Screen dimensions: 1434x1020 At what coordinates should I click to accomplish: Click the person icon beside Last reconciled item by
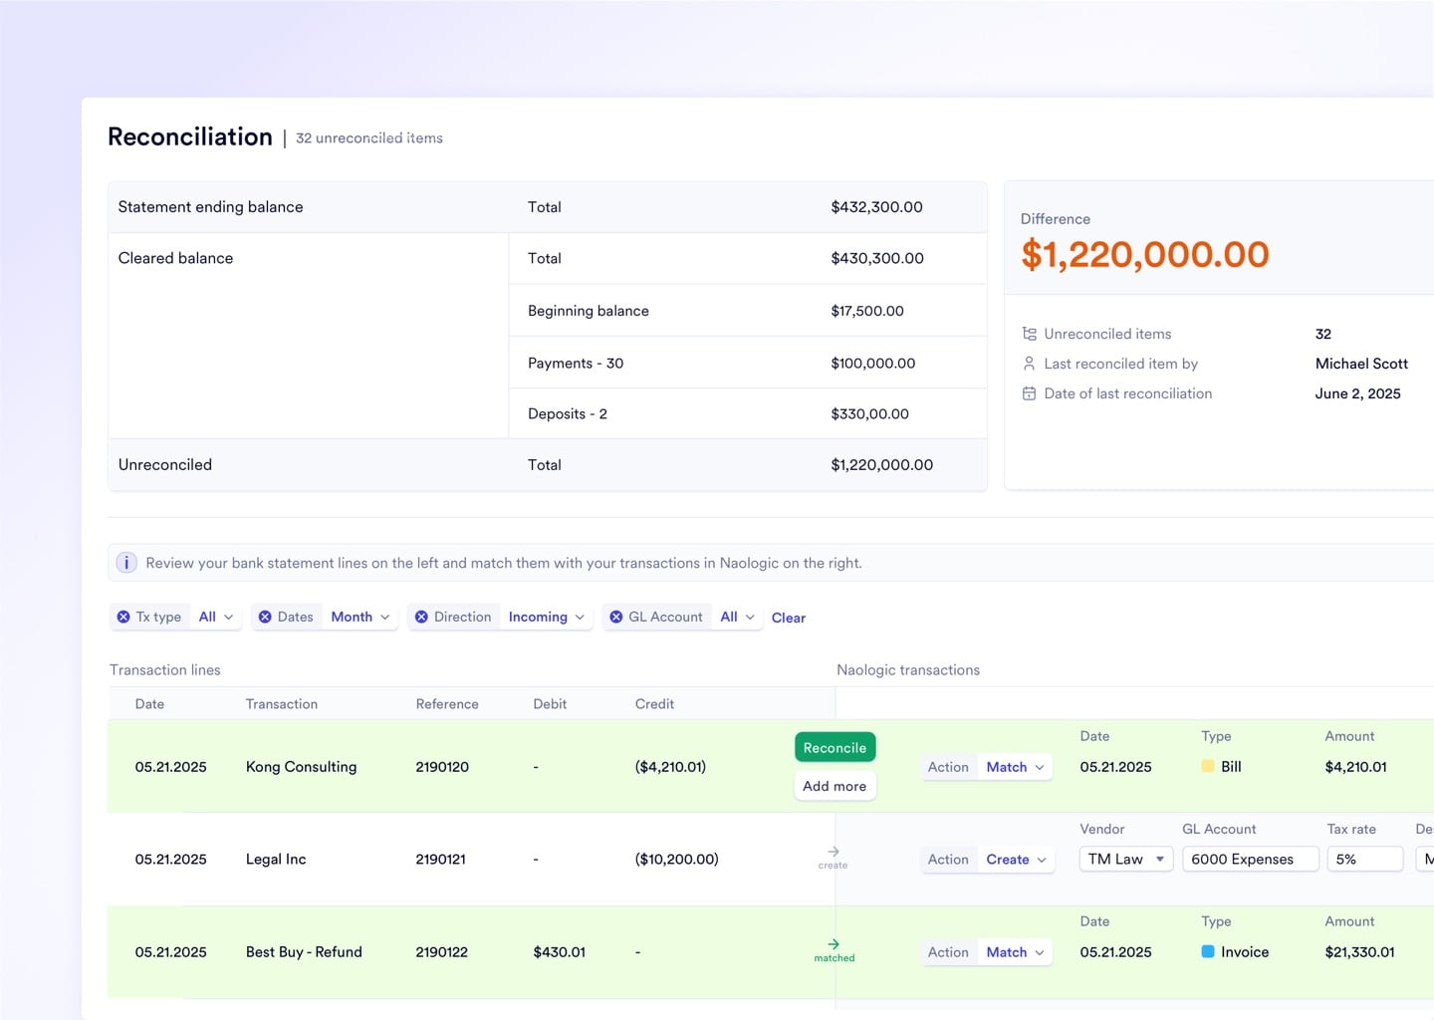coord(1030,364)
